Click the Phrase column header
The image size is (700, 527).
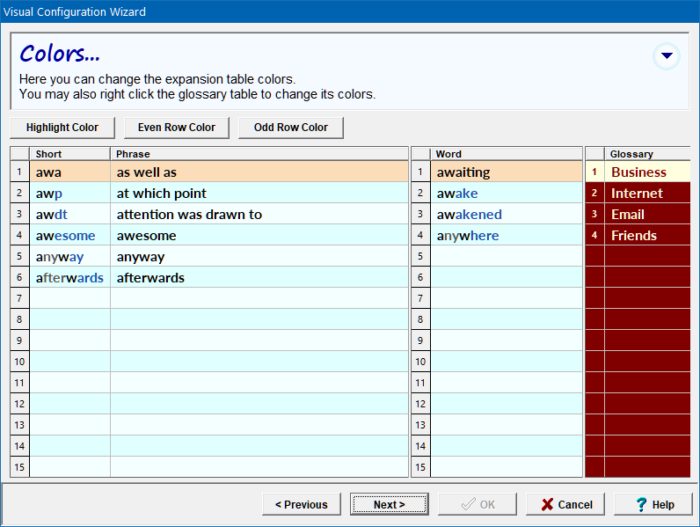[x=259, y=154]
